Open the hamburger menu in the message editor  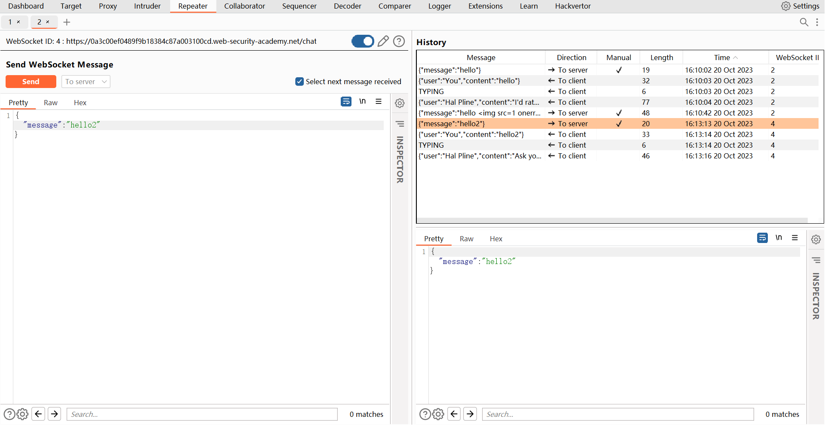379,102
